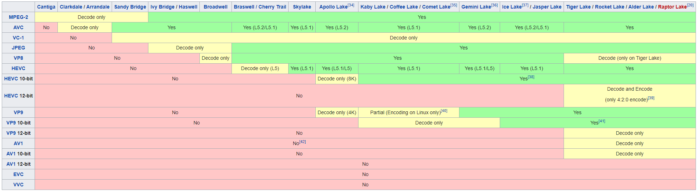Open the Braswell header link
This screenshot has width=697, height=191.
(x=244, y=7)
